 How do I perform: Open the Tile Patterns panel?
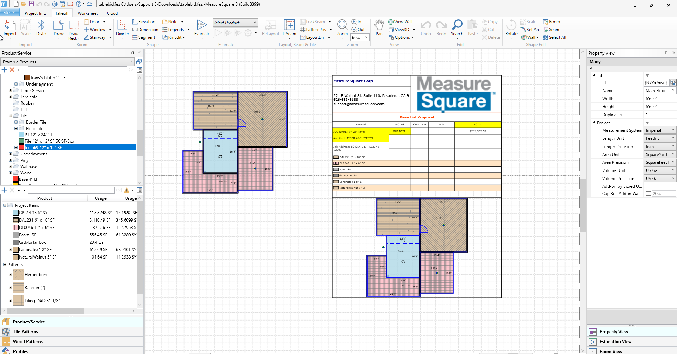72,332
